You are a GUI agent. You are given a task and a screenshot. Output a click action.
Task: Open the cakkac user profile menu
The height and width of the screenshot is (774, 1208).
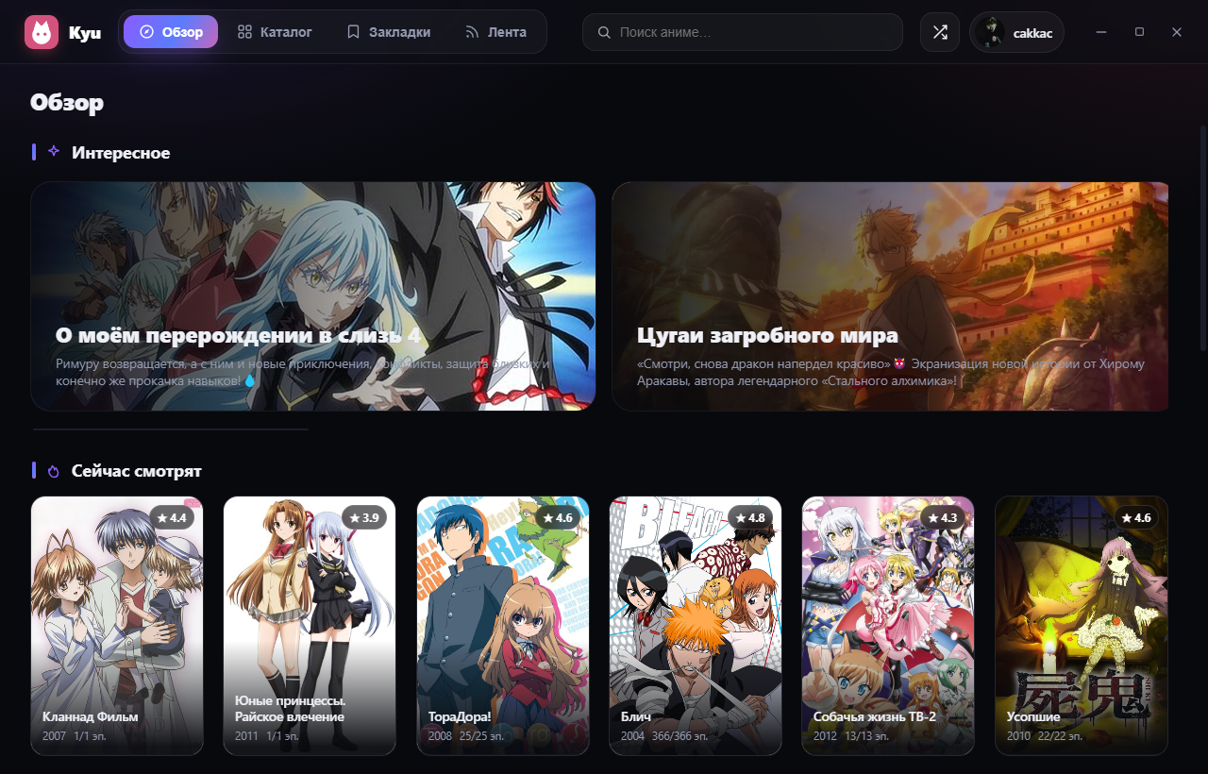pyautogui.click(x=1016, y=32)
